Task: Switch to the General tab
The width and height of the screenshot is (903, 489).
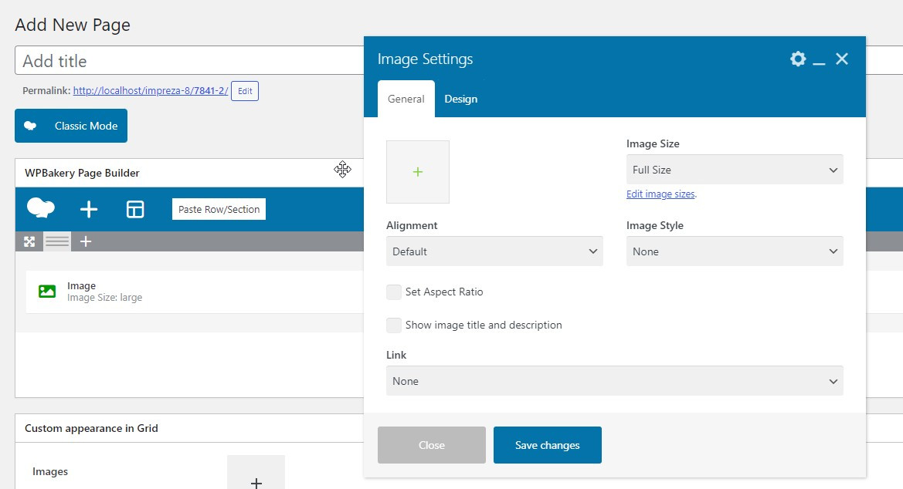Action: click(x=406, y=99)
